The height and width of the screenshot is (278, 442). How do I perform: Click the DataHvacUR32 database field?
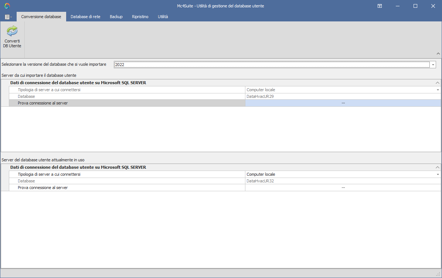click(343, 181)
